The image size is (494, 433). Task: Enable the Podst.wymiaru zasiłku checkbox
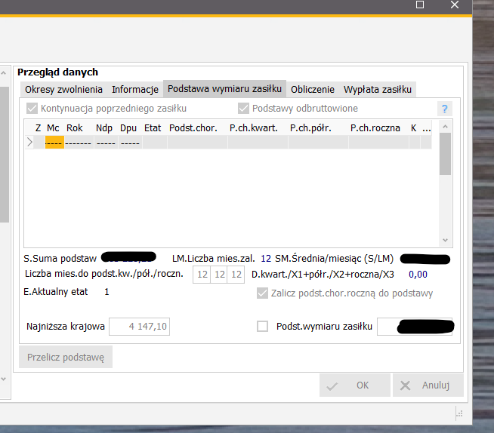[263, 326]
